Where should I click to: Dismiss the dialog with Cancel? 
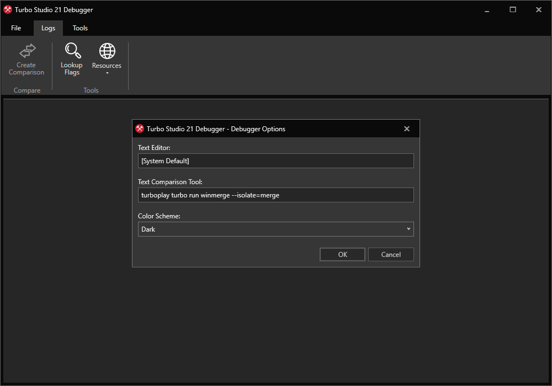pyautogui.click(x=391, y=254)
